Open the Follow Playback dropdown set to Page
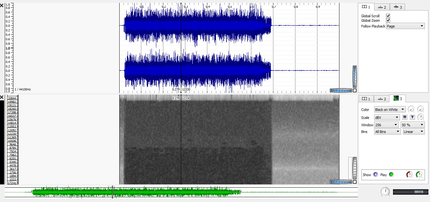 click(x=405, y=26)
